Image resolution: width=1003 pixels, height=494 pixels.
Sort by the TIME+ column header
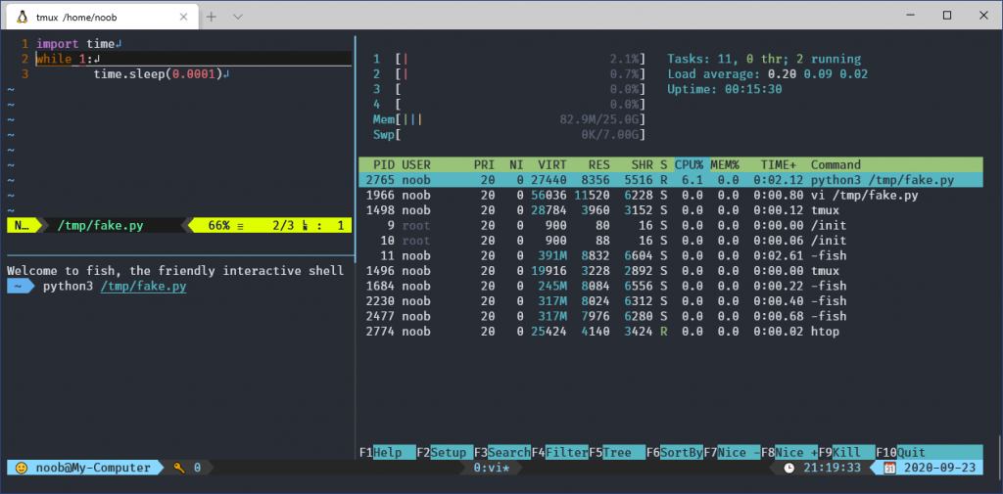click(779, 165)
